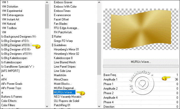This screenshot has height=109, width=180.
Task: Choose the Kaleidoscope 8 filter
Action: click(x=63, y=58)
